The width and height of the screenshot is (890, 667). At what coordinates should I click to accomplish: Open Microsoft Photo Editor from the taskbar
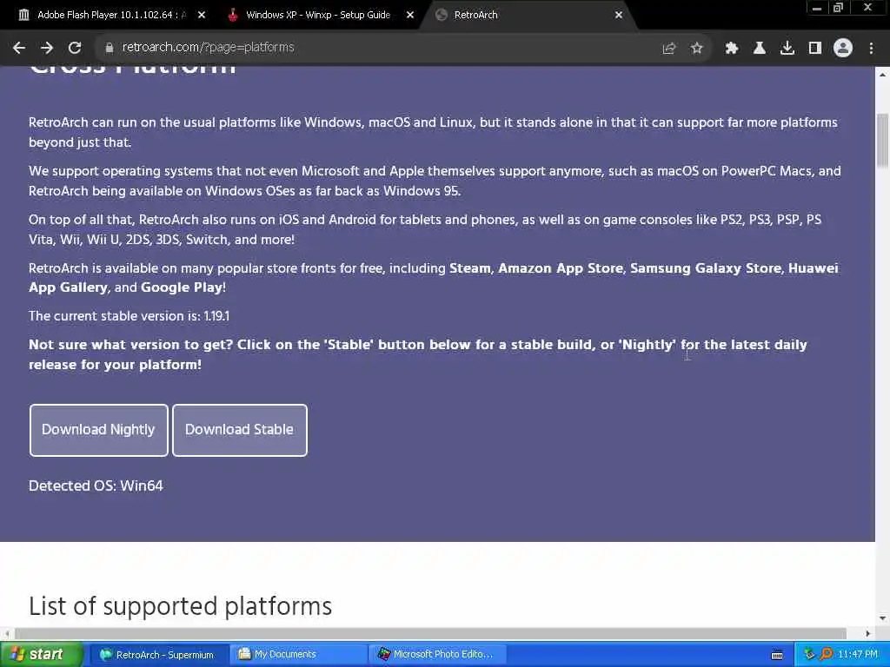[x=438, y=655]
